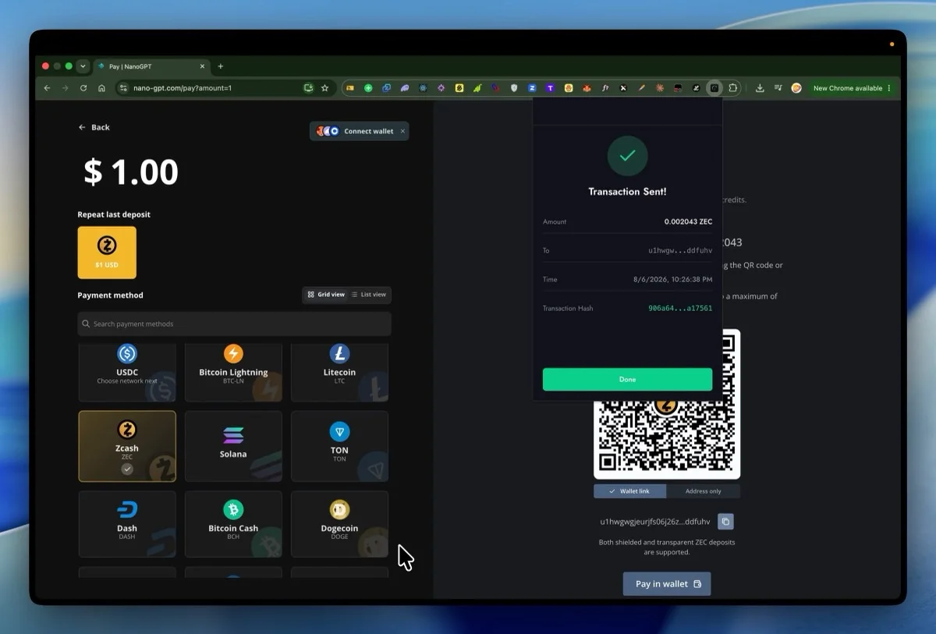Open the shield extension icon
Viewport: 936px width, 634px height.
pos(514,88)
